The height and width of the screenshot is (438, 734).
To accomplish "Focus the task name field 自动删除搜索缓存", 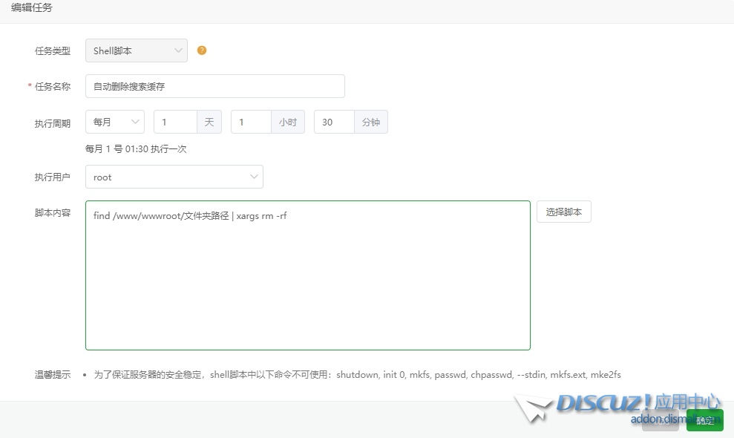I will (x=215, y=86).
